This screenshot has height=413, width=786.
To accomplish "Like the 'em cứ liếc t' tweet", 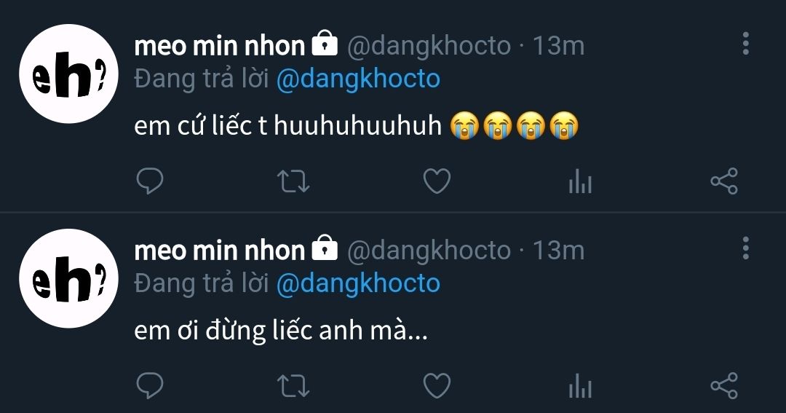I will click(x=437, y=181).
